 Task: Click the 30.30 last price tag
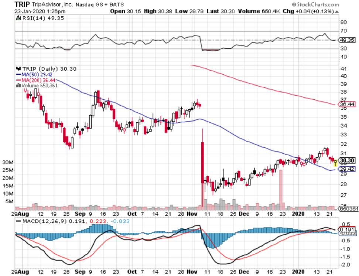click(x=347, y=160)
